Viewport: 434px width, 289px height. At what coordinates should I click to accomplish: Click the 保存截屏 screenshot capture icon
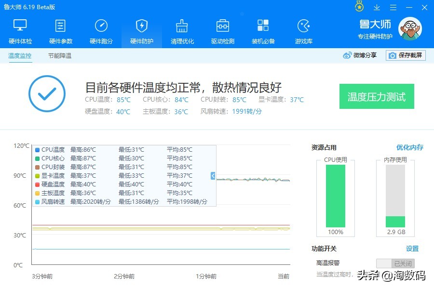[x=407, y=55]
